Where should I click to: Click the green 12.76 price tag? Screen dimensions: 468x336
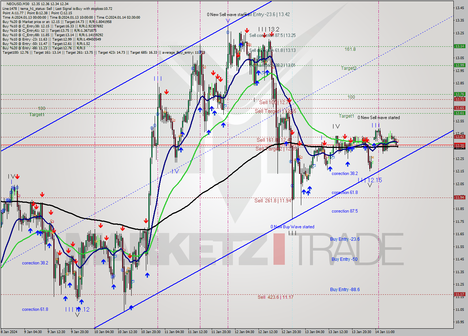click(x=459, y=94)
